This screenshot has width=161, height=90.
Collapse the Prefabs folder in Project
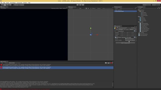coord(138,17)
